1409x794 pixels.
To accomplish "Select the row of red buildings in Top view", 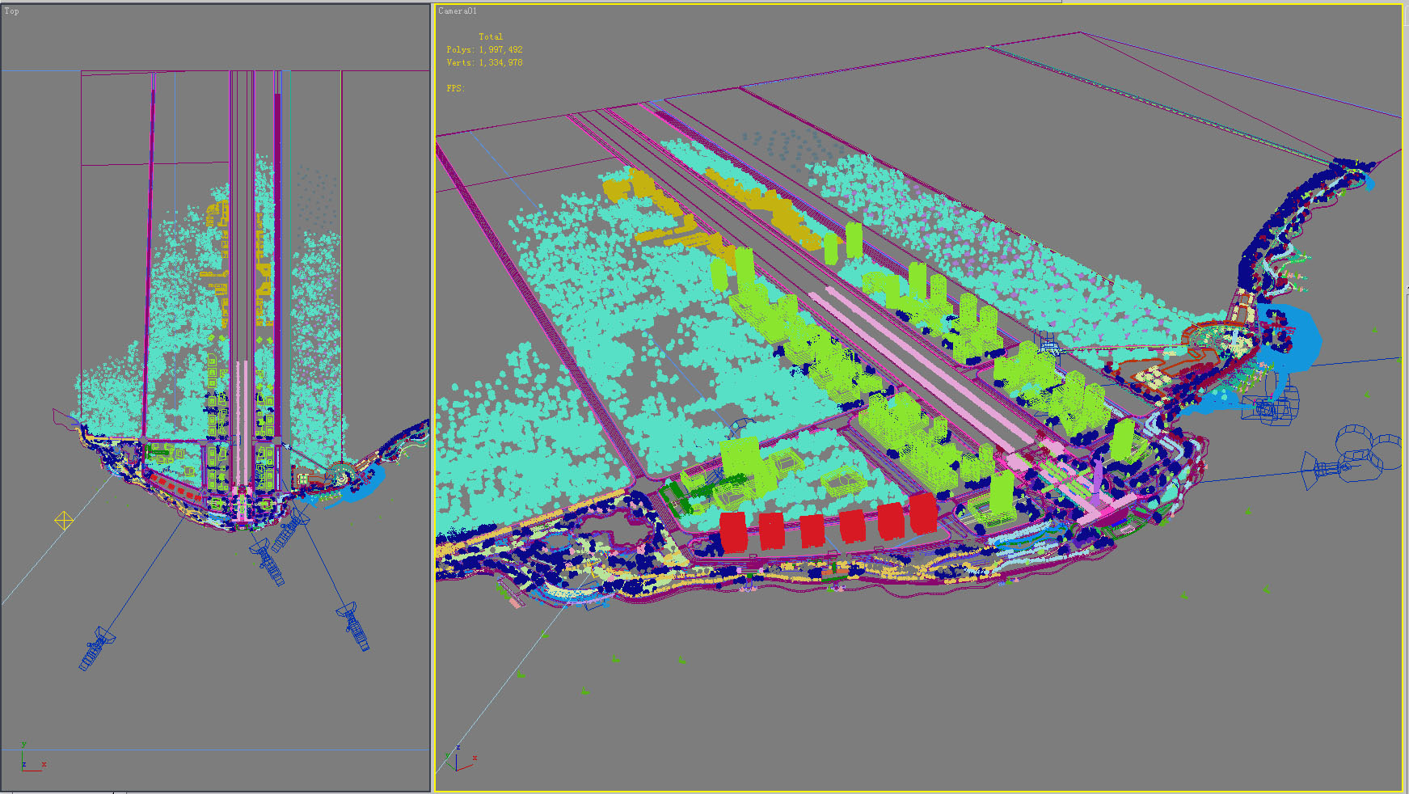I will click(x=175, y=488).
